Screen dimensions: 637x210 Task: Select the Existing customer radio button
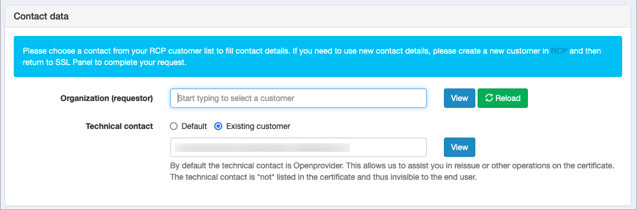pos(218,126)
